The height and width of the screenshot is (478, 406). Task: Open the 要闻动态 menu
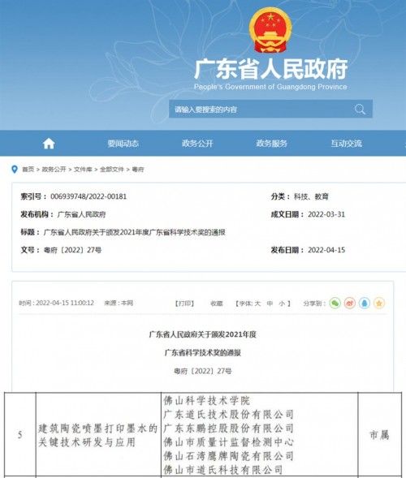[x=123, y=144]
